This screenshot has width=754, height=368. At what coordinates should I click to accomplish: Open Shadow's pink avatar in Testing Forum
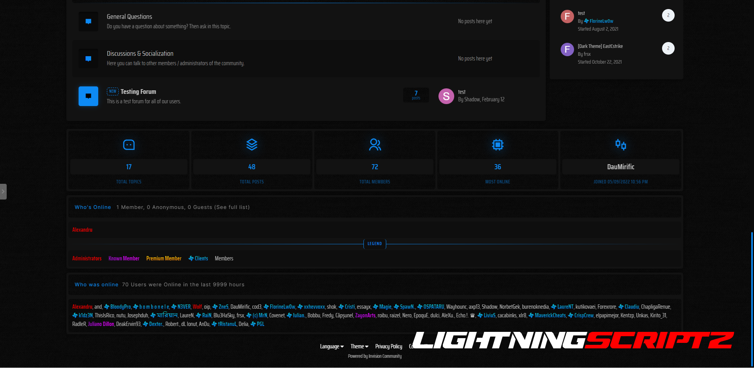tap(446, 96)
